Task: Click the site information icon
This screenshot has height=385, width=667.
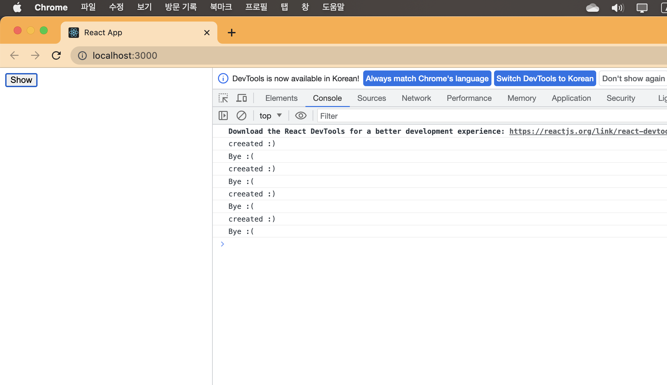Action: (82, 55)
